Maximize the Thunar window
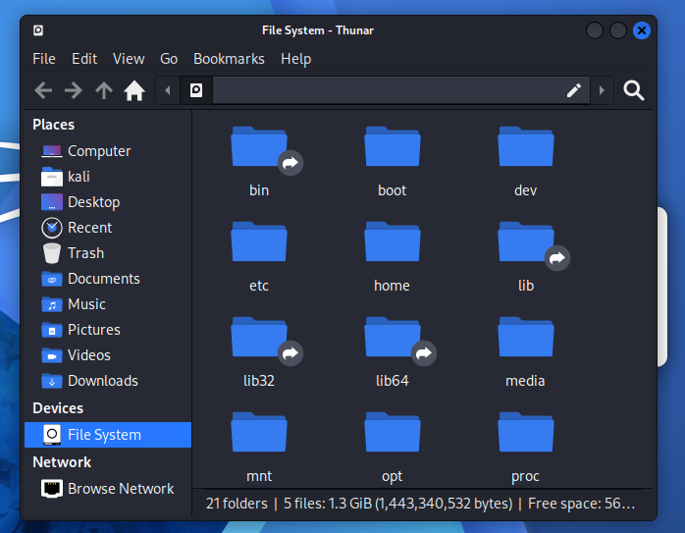This screenshot has height=533, width=685. tap(617, 30)
